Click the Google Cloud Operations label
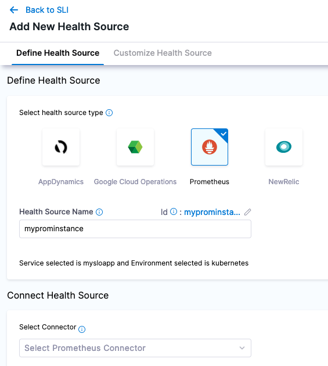The image size is (328, 366). (x=135, y=182)
